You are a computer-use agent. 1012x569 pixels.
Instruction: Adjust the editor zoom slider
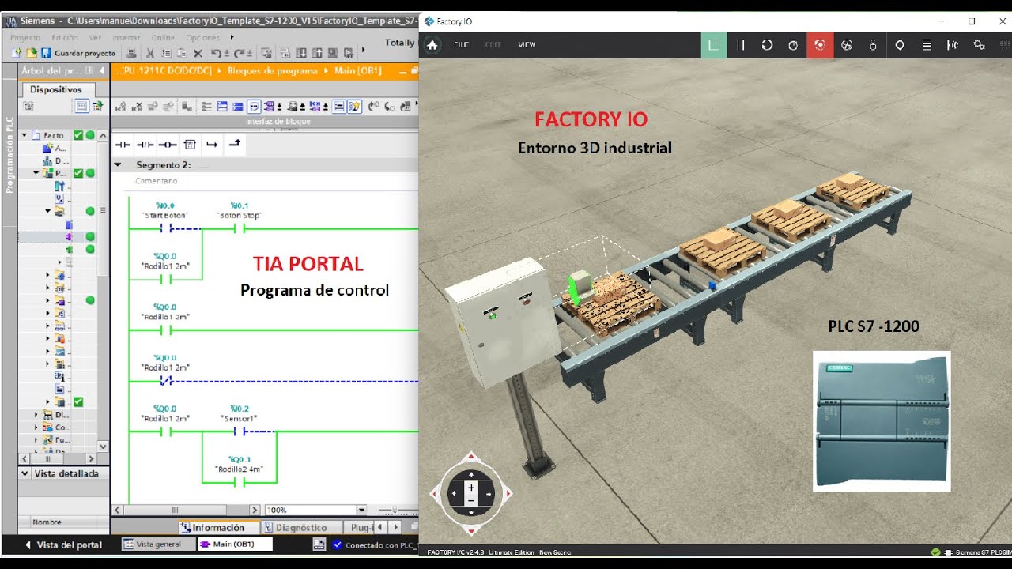(x=394, y=511)
